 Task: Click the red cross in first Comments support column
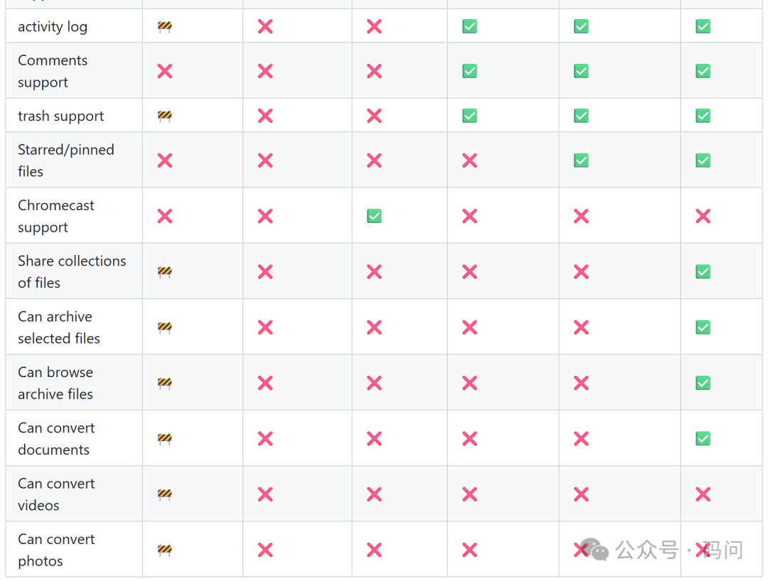tap(164, 71)
